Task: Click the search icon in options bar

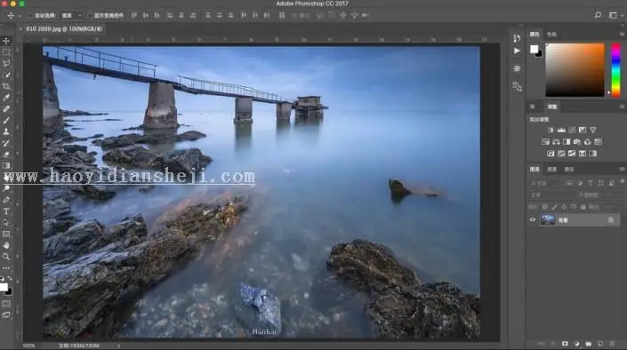Action: pos(598,15)
